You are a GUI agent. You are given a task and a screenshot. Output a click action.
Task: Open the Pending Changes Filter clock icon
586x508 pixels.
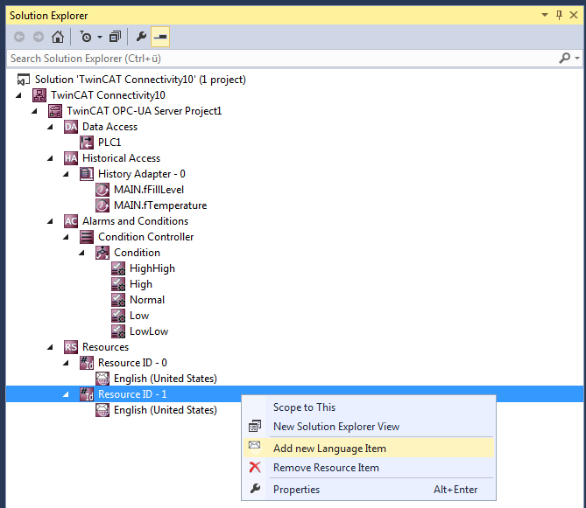pos(86,37)
